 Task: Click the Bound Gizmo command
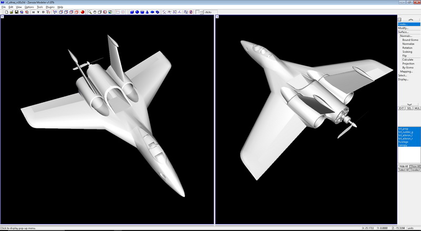click(x=410, y=40)
